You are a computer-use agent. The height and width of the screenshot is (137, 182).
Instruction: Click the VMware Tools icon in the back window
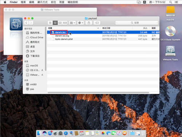[x=16, y=24]
